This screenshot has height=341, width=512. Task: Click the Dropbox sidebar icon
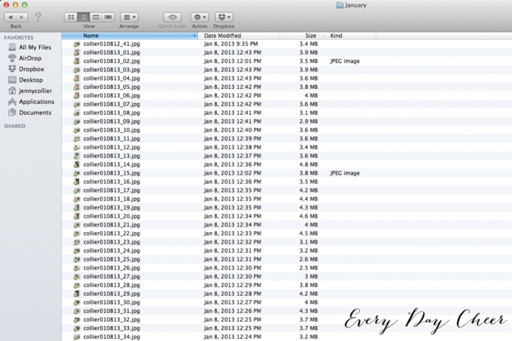point(12,69)
